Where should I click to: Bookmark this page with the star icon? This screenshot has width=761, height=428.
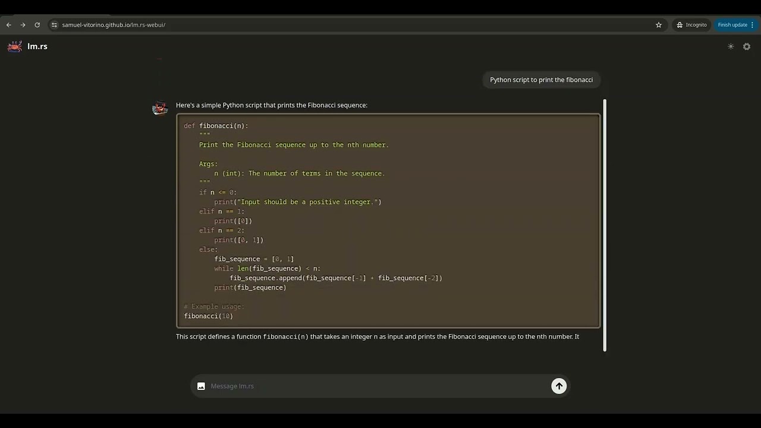[x=659, y=25]
